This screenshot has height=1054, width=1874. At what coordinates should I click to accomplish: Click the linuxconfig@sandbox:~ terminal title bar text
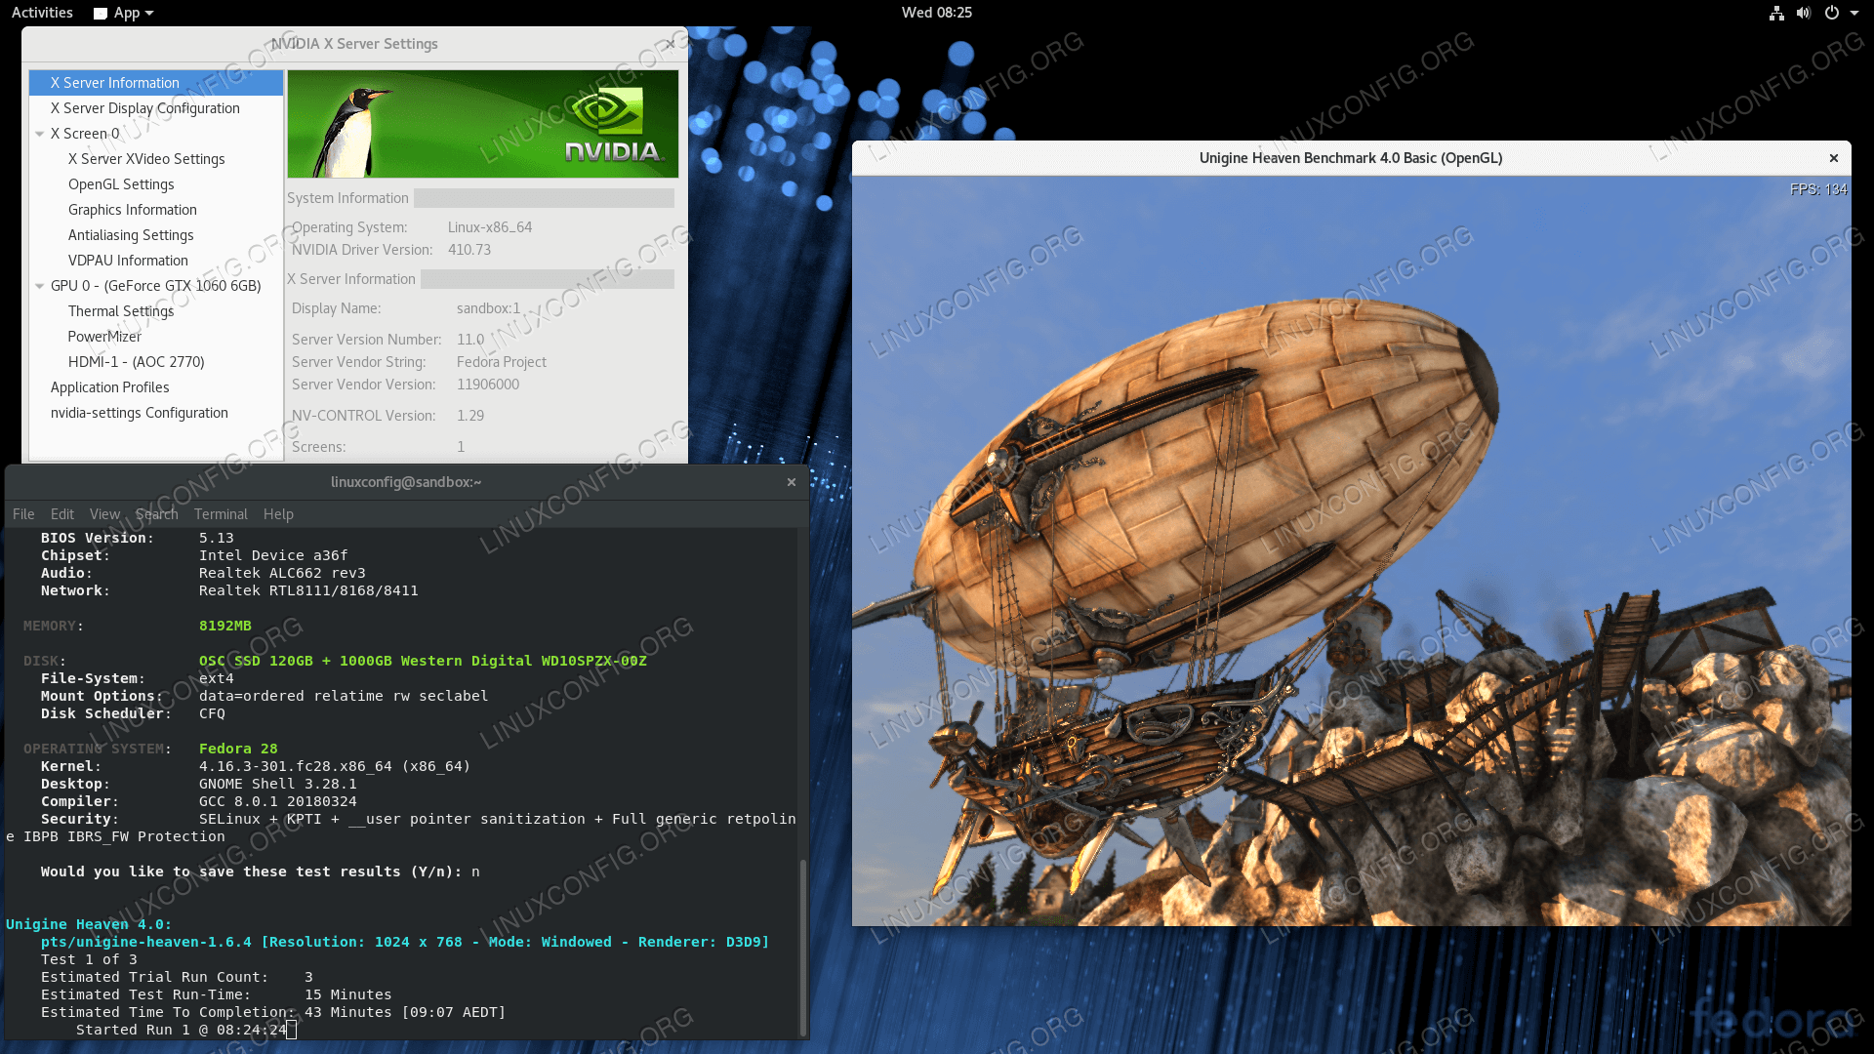406,482
